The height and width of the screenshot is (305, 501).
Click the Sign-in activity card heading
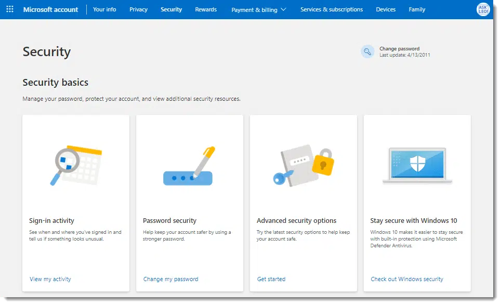[x=51, y=221]
